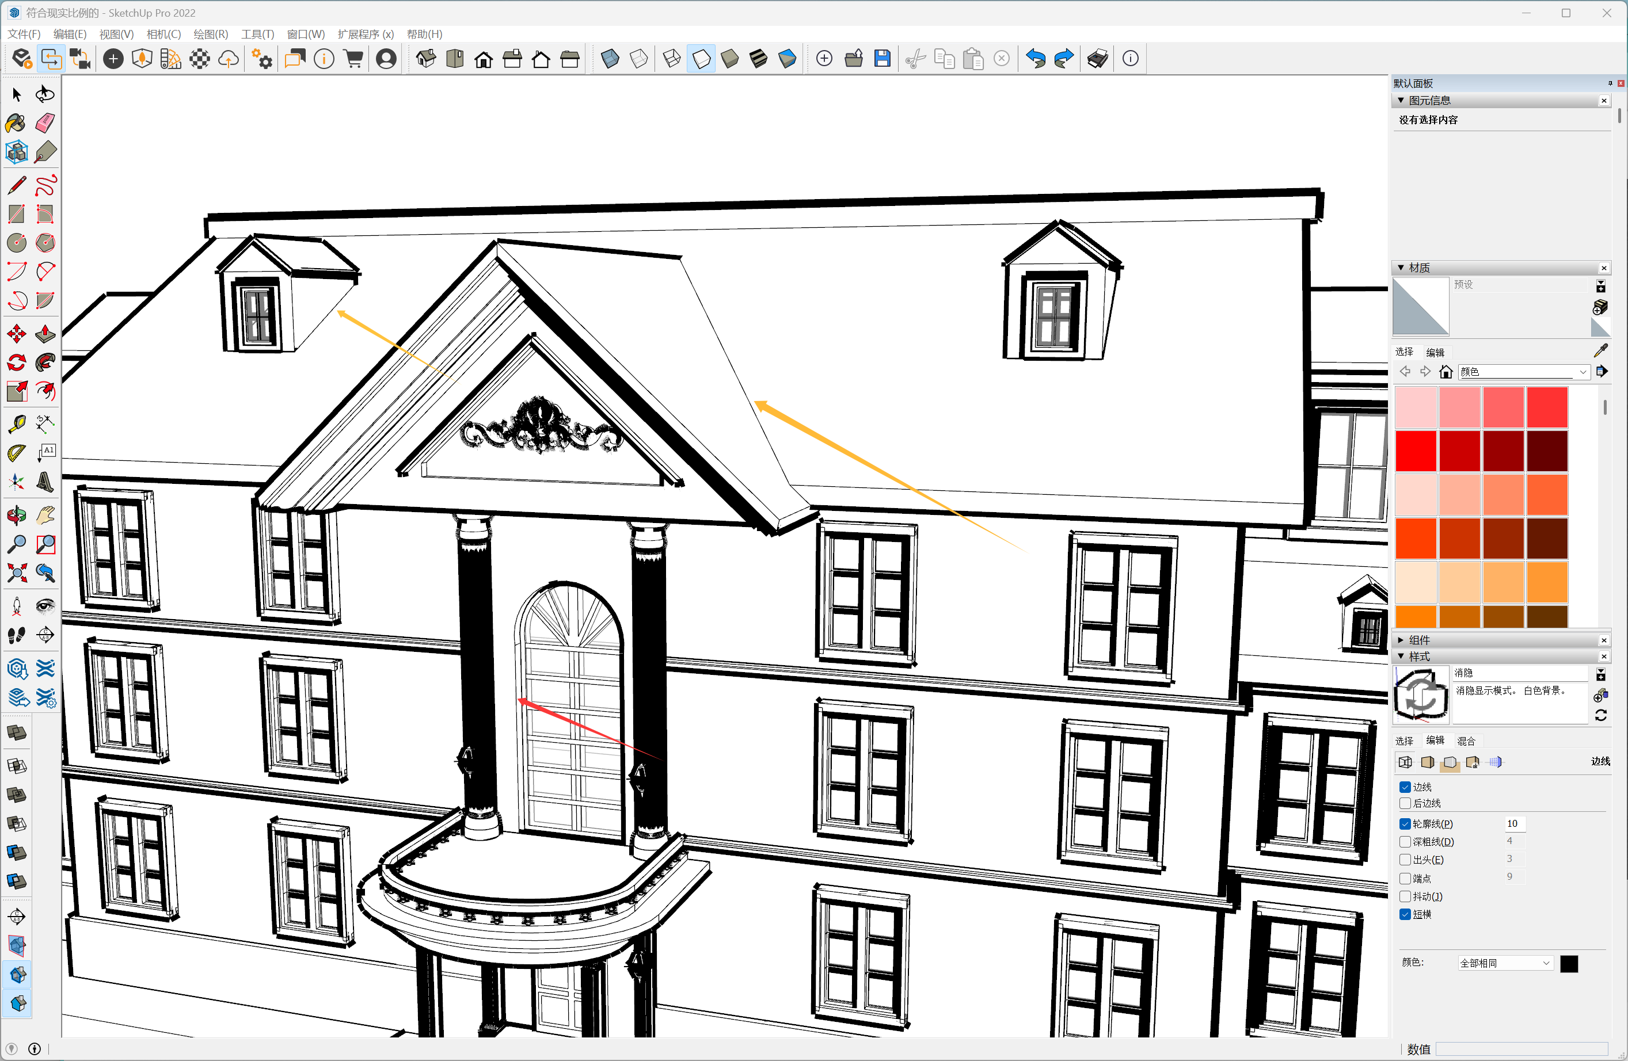
Task: Open the 相机(C) menu
Action: pyautogui.click(x=163, y=34)
